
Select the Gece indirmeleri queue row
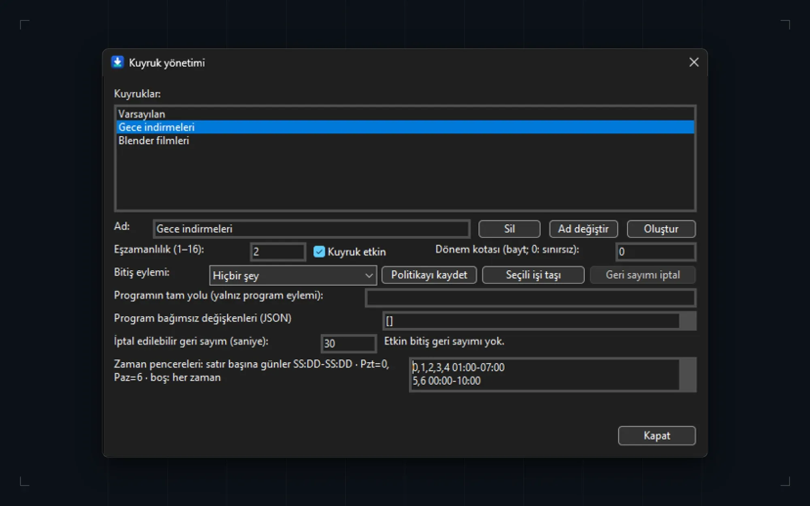coord(405,127)
